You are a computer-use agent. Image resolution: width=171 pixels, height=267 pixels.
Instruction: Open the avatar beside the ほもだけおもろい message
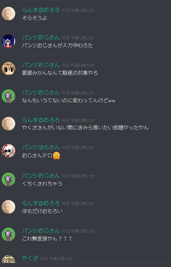click(x=8, y=207)
